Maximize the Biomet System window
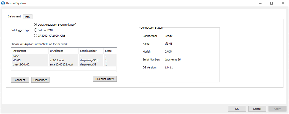 [271, 3]
